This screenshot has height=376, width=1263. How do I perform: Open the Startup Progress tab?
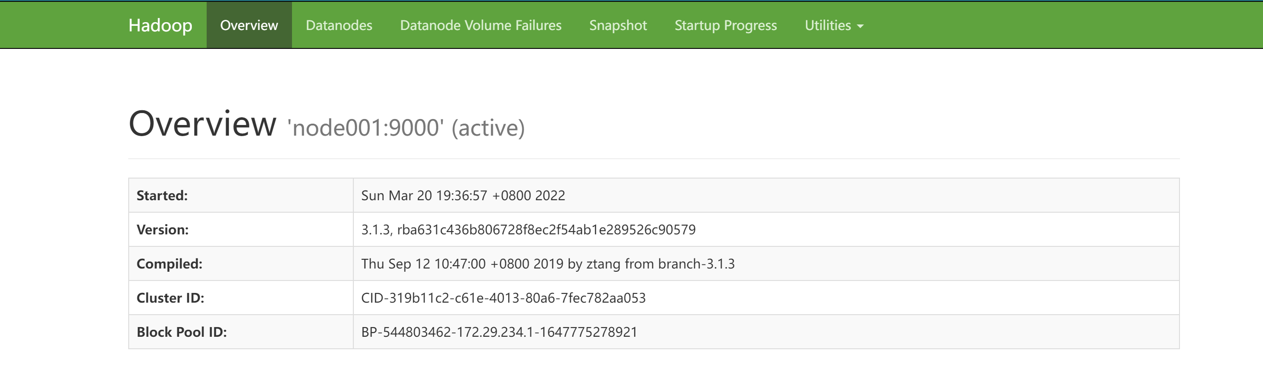(x=726, y=25)
